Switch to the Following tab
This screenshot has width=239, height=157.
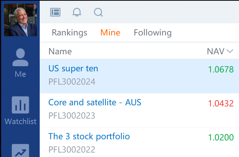(153, 33)
